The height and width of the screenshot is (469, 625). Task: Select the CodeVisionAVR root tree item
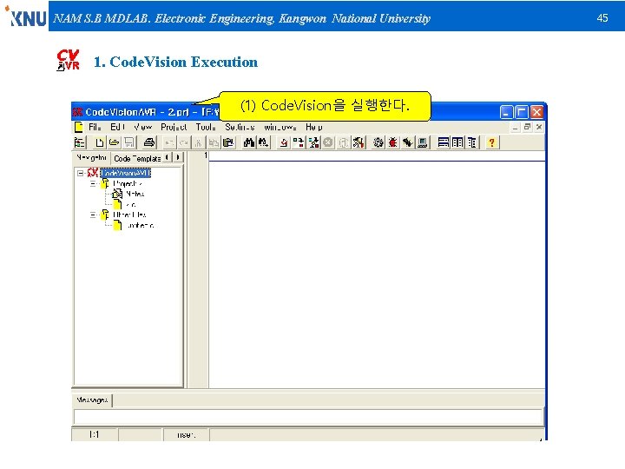(125, 173)
